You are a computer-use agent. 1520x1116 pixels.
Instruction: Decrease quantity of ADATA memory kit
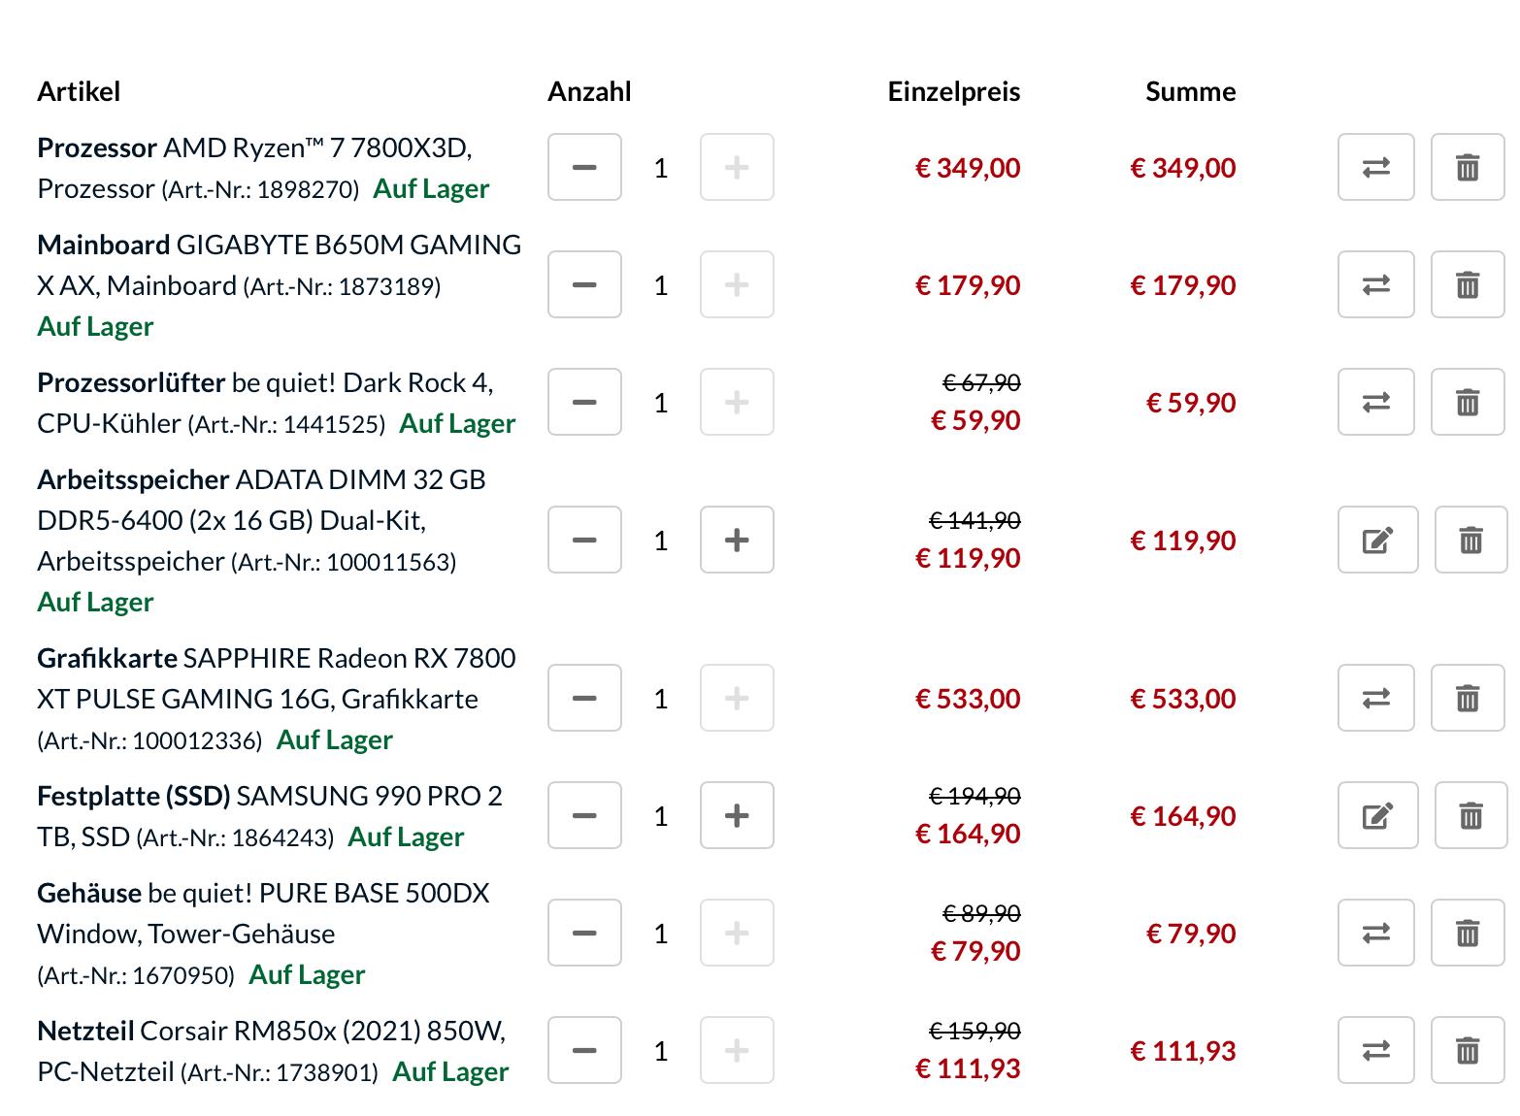coord(584,541)
